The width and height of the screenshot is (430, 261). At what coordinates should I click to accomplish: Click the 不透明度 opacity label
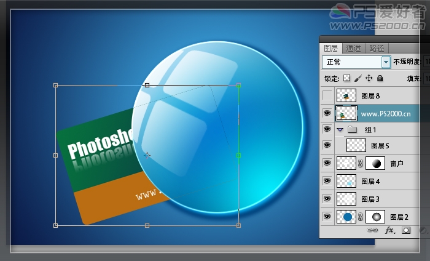(407, 62)
